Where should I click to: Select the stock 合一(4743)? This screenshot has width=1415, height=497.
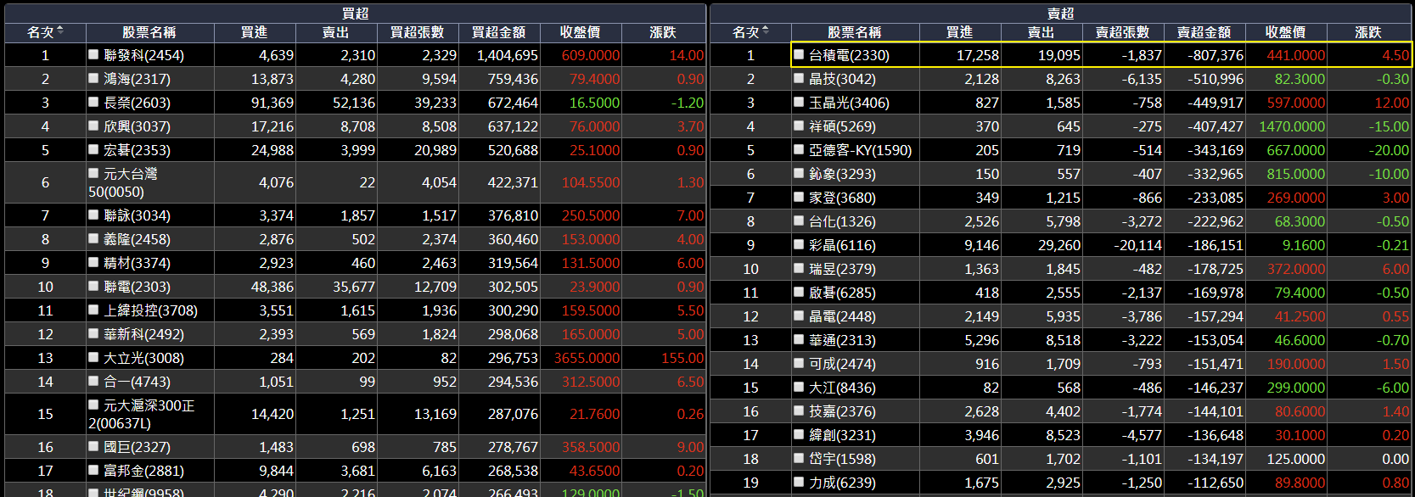coord(137,383)
